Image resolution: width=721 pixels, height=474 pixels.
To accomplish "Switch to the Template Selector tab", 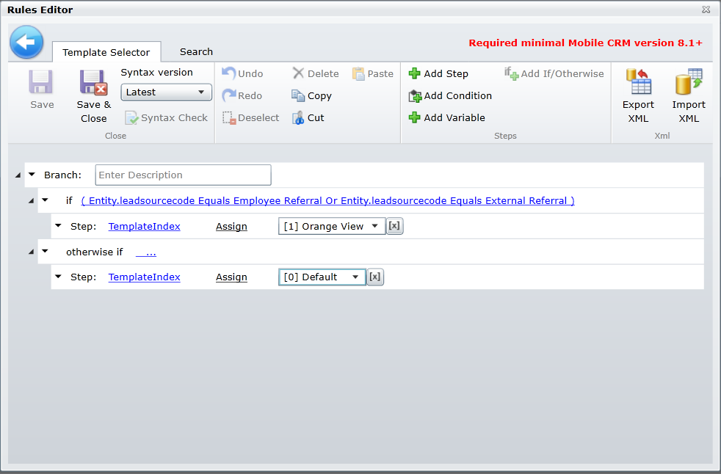I will (x=106, y=52).
